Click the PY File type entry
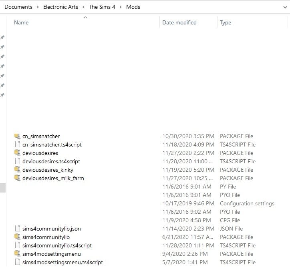The image size is (290, 267). click(x=228, y=187)
